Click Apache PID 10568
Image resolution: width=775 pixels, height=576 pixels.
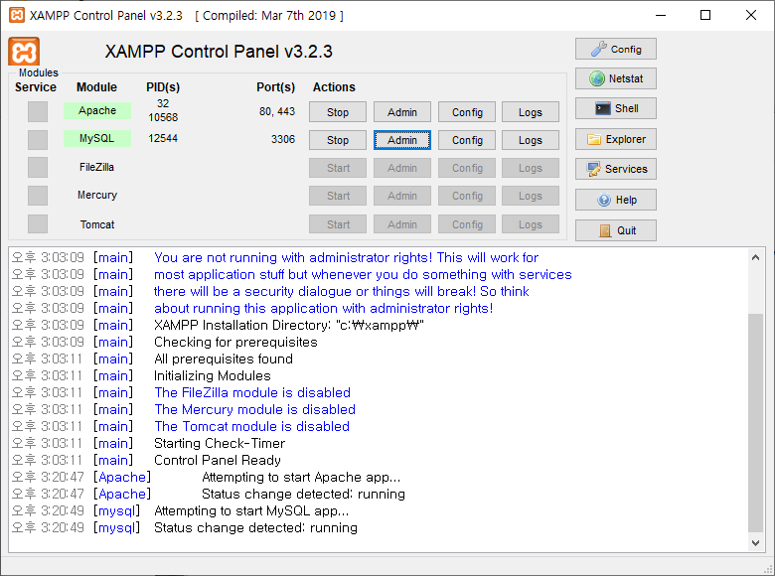[x=163, y=117]
